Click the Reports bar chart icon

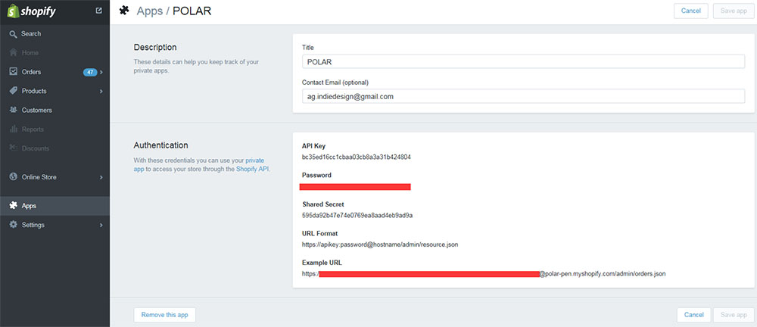(x=13, y=129)
